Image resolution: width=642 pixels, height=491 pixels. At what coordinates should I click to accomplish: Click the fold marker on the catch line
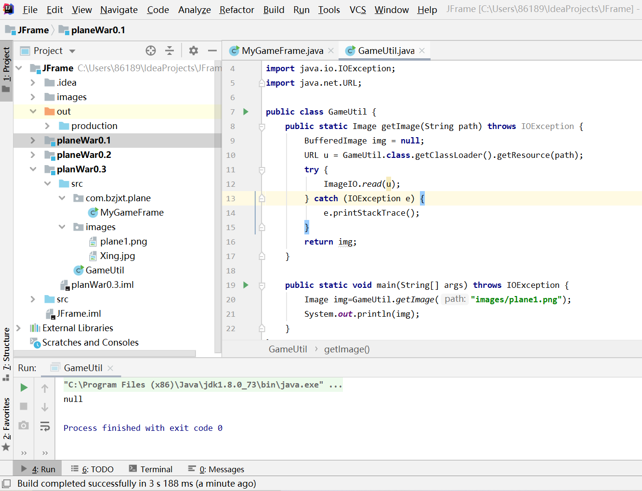[262, 198]
